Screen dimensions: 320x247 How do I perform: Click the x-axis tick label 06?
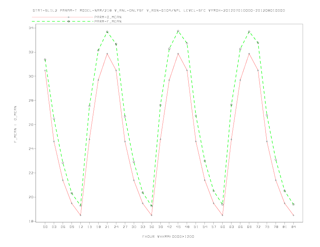pos(63,227)
